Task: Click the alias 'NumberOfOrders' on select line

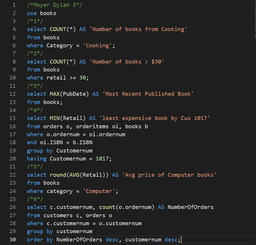Action: pos(191,207)
